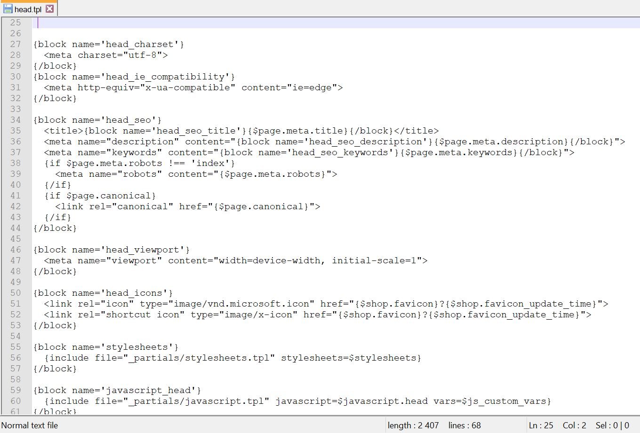
Task: Click the {block name='head_viewport'} line
Action: [x=112, y=250]
